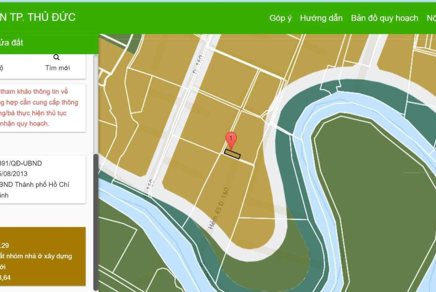Click the green panel header ending in đất
This screenshot has width=436, height=292.
pos(48,43)
